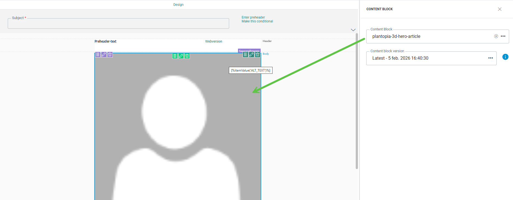Open Content Block field three-dot menu

tap(503, 36)
